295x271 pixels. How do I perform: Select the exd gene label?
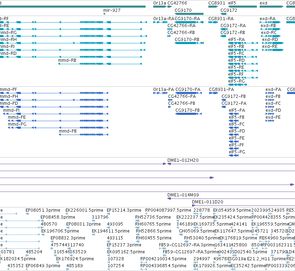(x=263, y=3)
